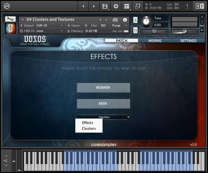Toggle Mute with the M button

coord(135,30)
